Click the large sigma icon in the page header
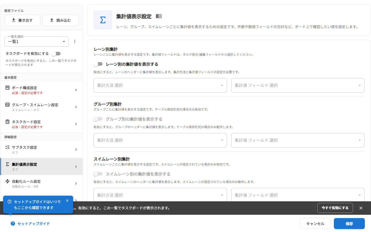The width and height of the screenshot is (371, 232). (103, 20)
